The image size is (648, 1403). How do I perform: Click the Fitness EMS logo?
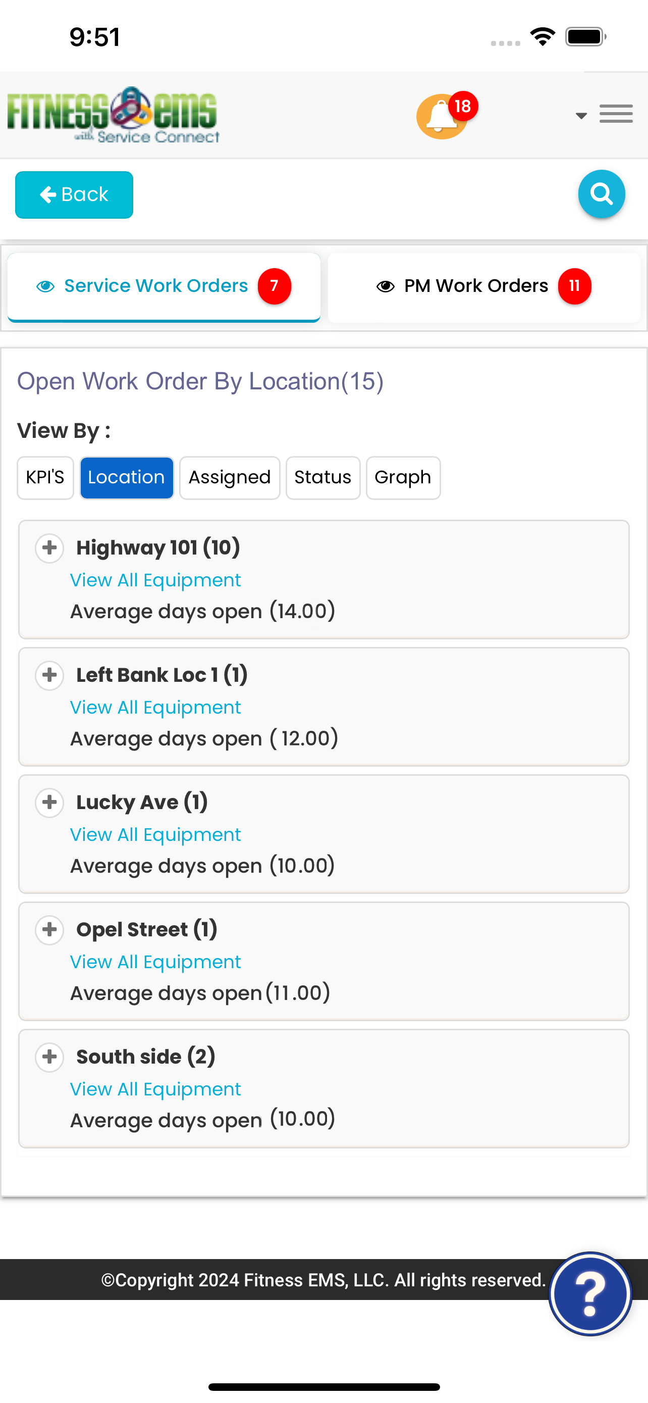pyautogui.click(x=113, y=115)
